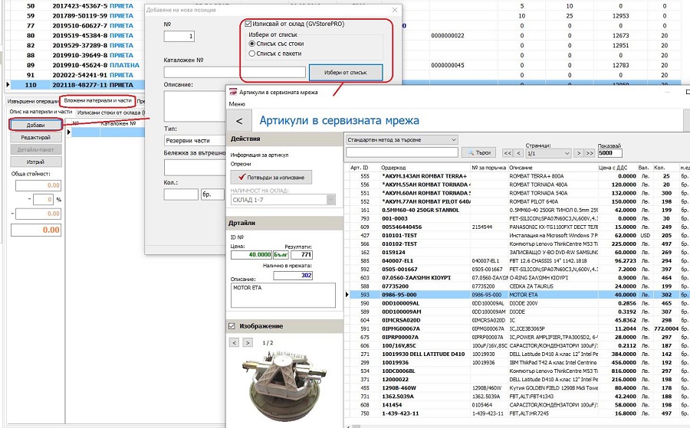690x428 pixels.
Task: Select order row 202118-48277-11 ПРИЕТА
Action: (x=76, y=85)
